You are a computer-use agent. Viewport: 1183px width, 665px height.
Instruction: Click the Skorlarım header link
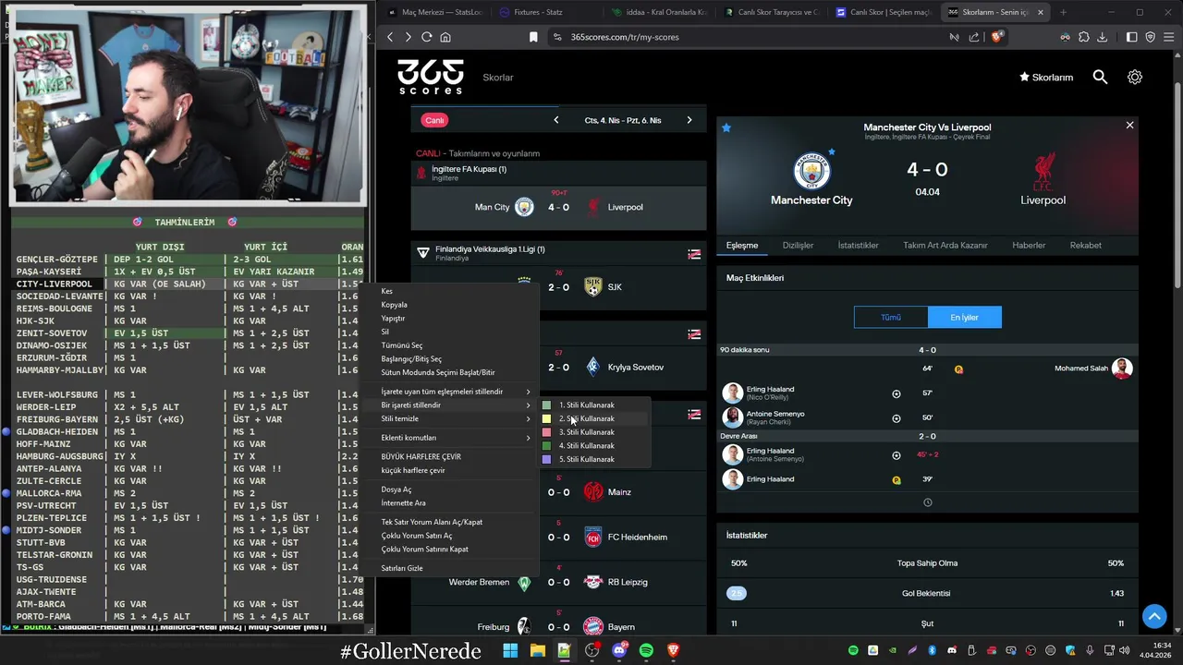(1045, 78)
